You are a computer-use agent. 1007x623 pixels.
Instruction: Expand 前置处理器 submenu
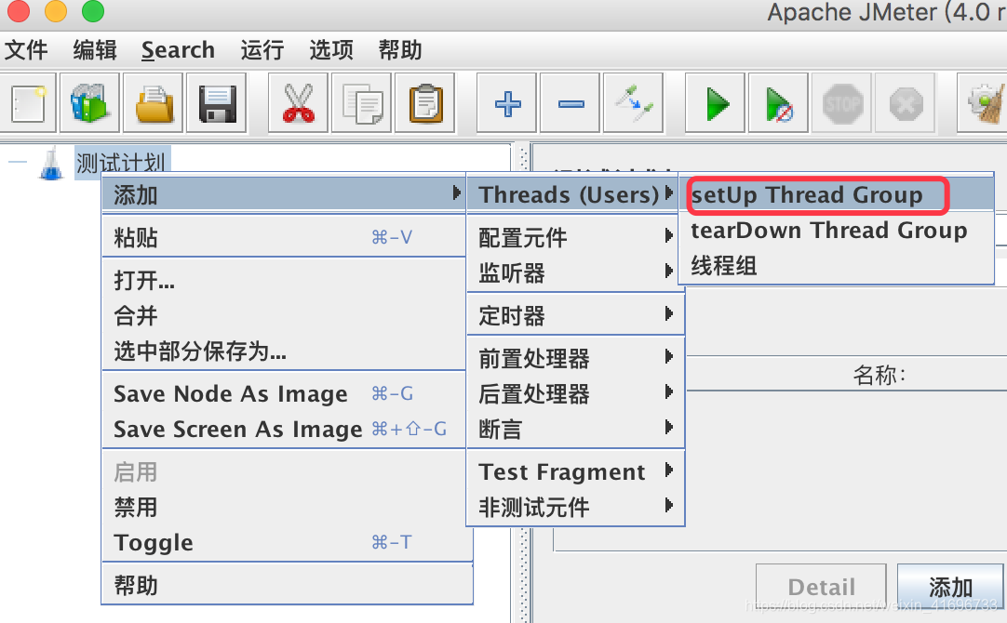click(575, 358)
